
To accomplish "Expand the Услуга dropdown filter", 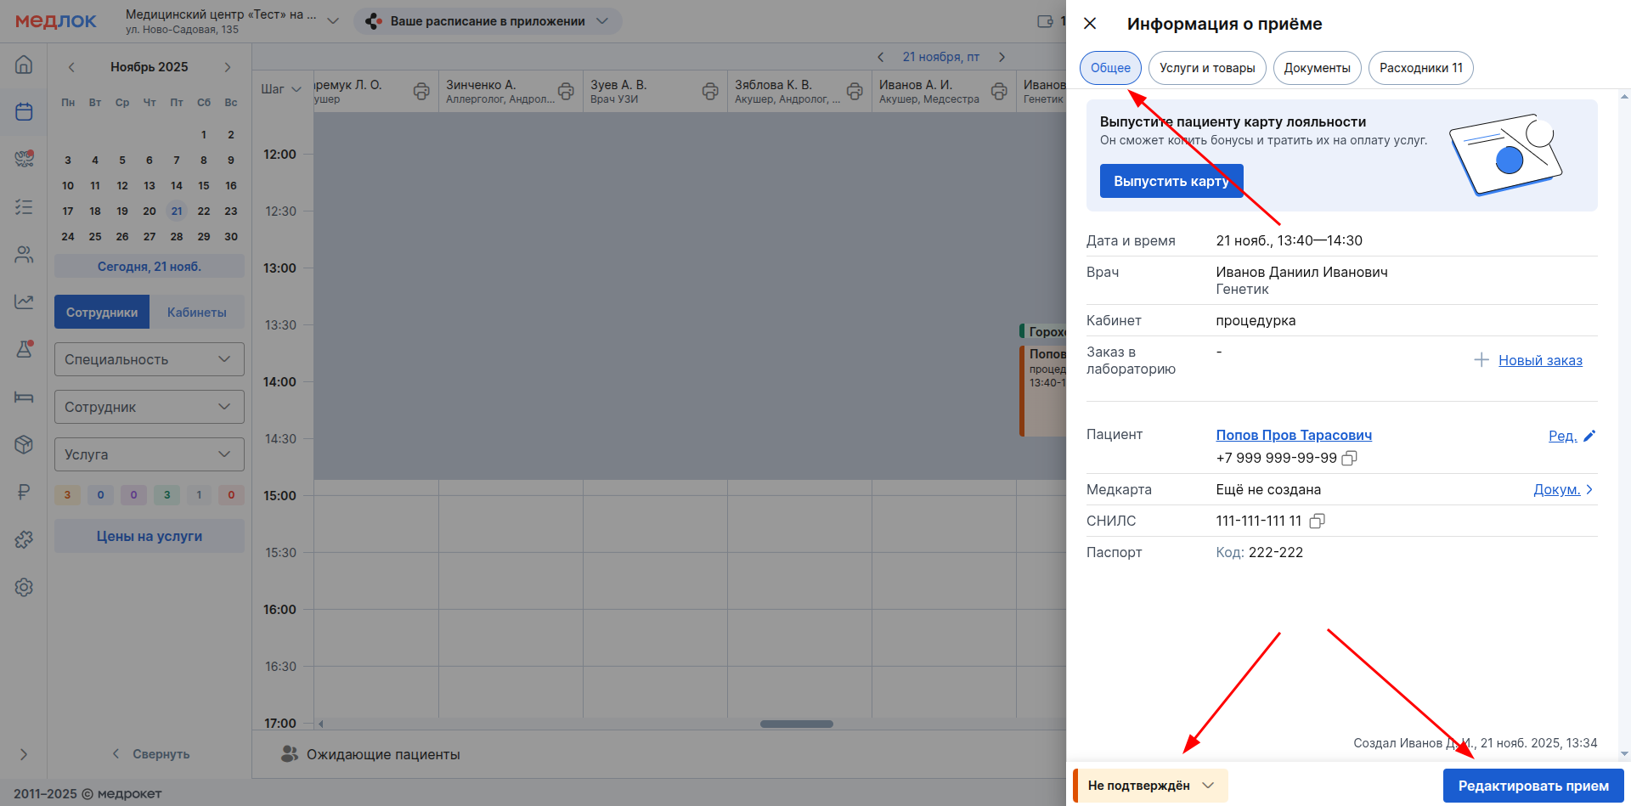I will pyautogui.click(x=150, y=454).
